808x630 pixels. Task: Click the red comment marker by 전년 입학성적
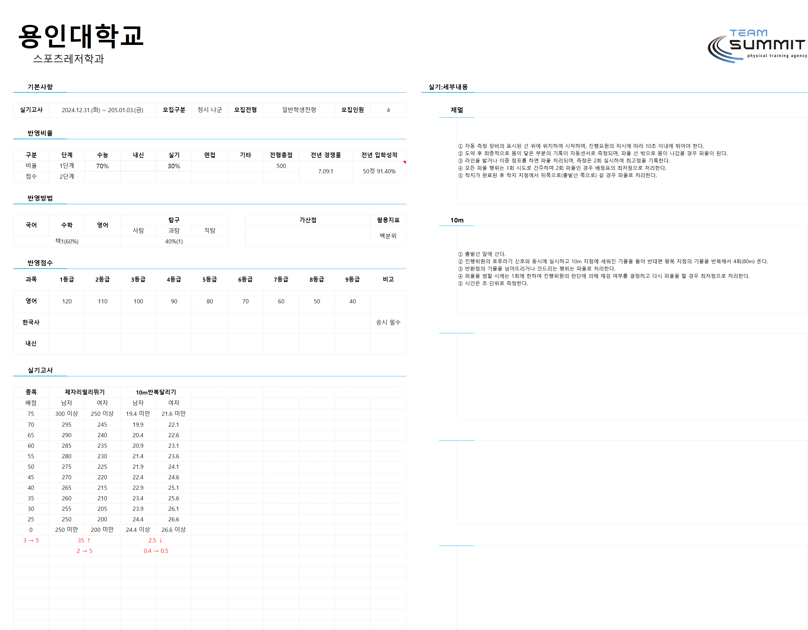coord(404,162)
